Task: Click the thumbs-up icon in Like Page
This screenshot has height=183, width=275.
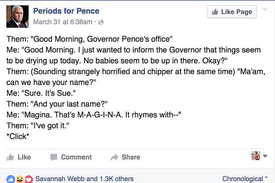Action: (x=215, y=12)
